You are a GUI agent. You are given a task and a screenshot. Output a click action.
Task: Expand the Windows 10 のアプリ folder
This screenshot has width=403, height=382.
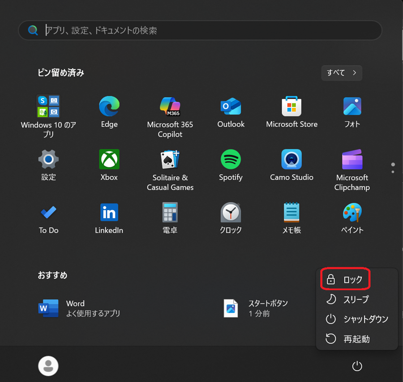click(48, 106)
